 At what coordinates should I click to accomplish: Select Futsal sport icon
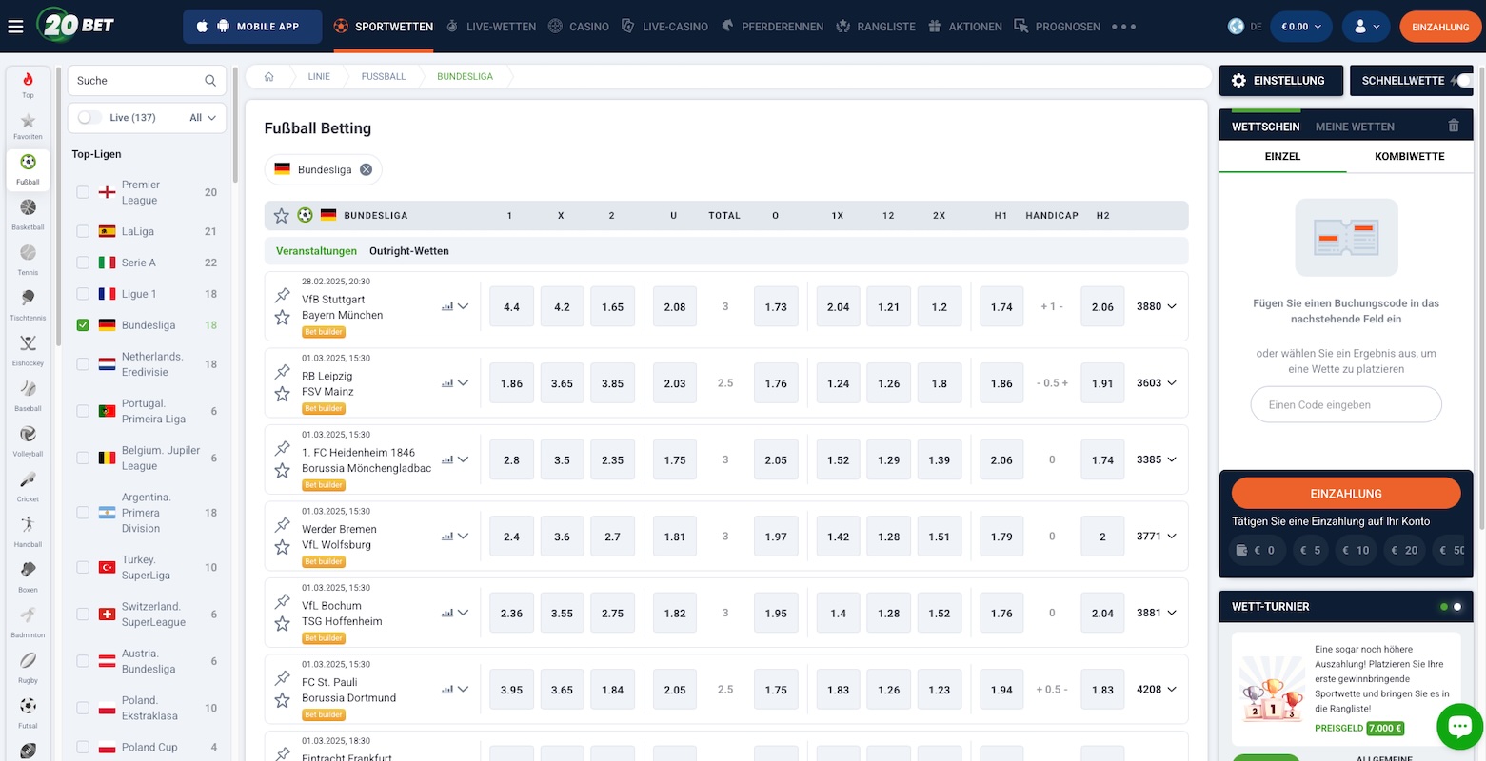coord(28,712)
